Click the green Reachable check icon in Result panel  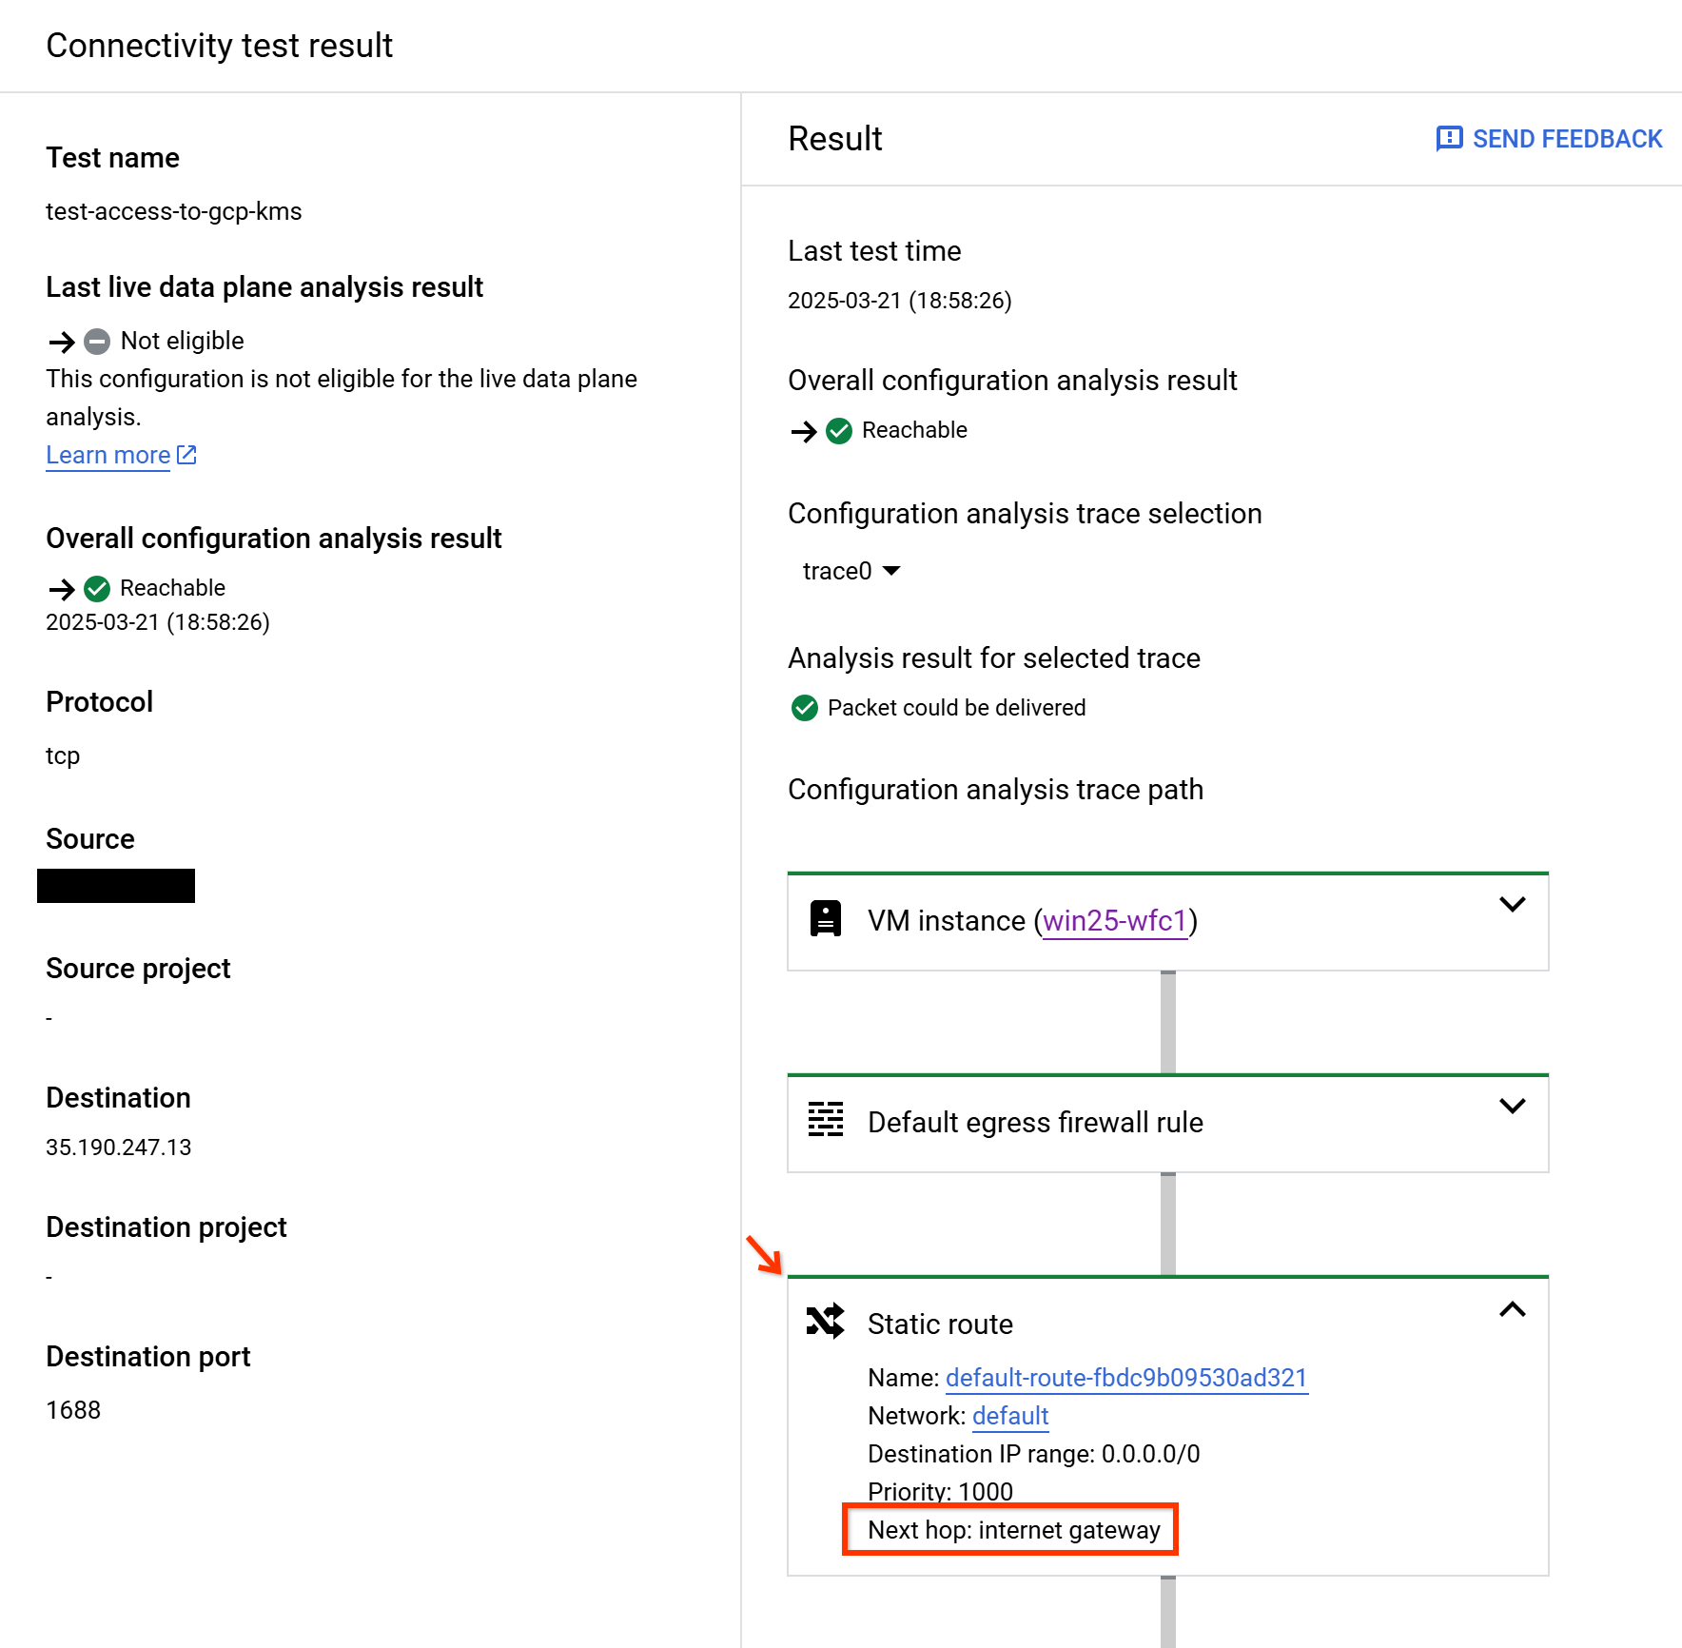837,431
